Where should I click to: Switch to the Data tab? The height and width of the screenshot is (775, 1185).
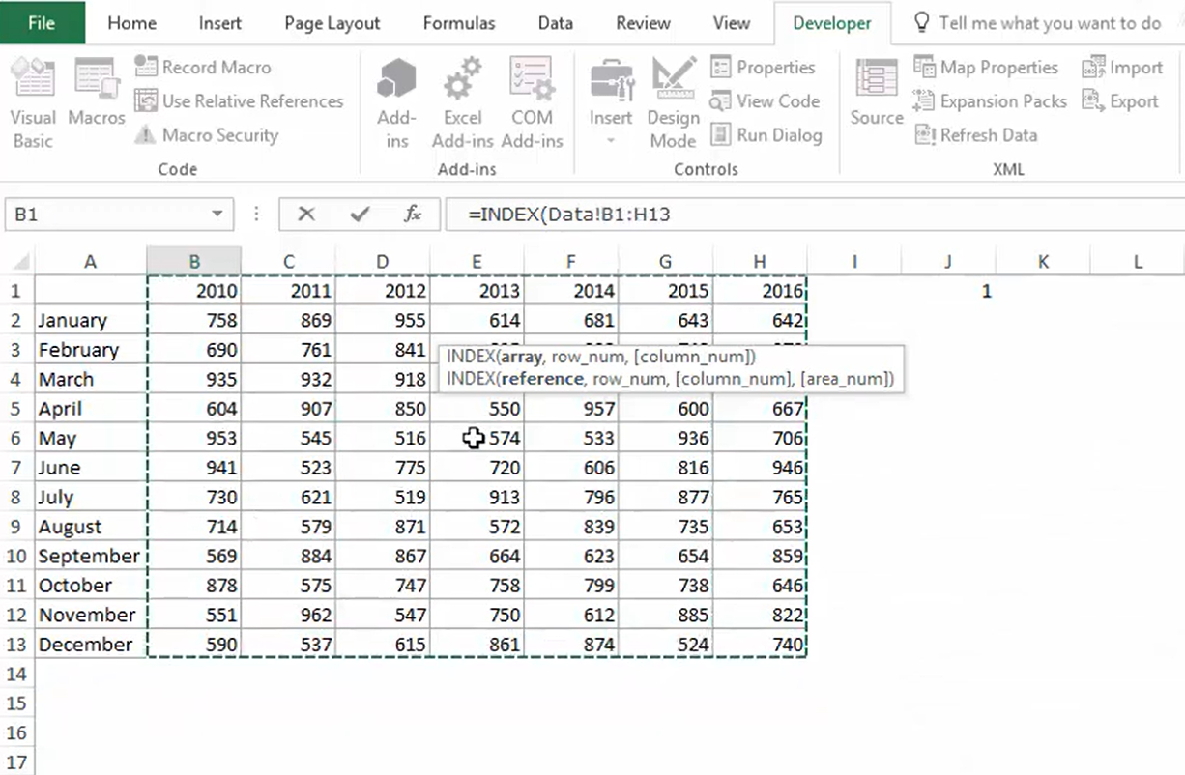555,23
